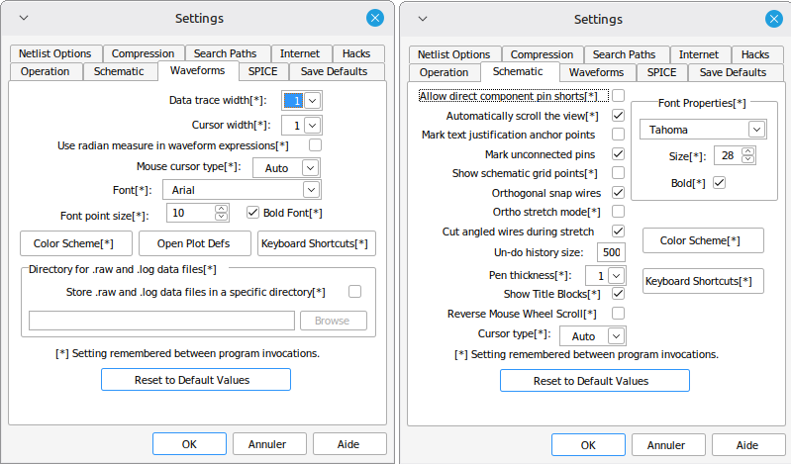Open window menu chevron in left dialog
791x464 pixels.
pyautogui.click(x=24, y=18)
